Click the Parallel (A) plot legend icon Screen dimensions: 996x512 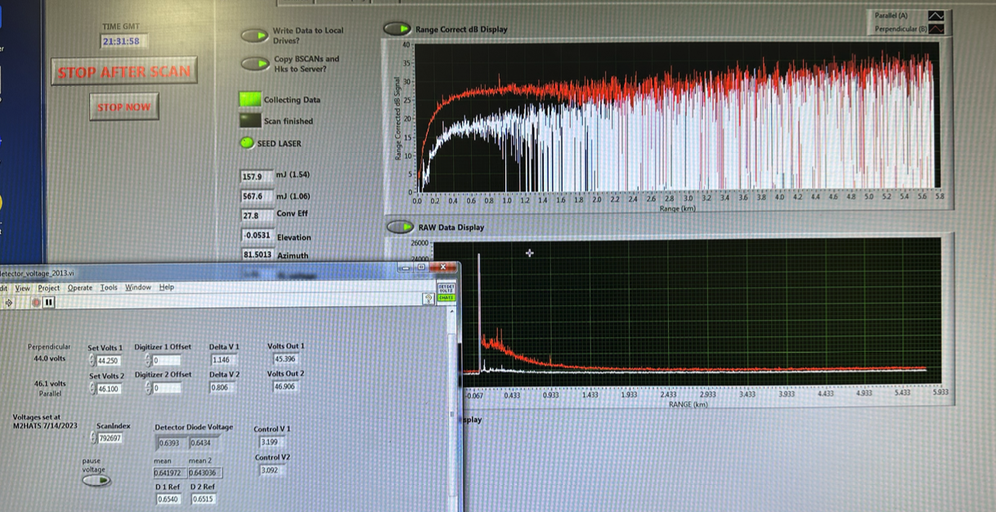(936, 16)
